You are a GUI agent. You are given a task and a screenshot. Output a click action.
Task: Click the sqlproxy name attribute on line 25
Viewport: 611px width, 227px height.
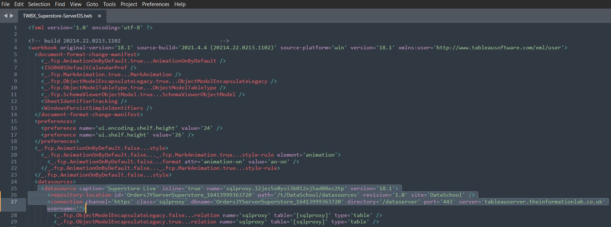(277, 188)
